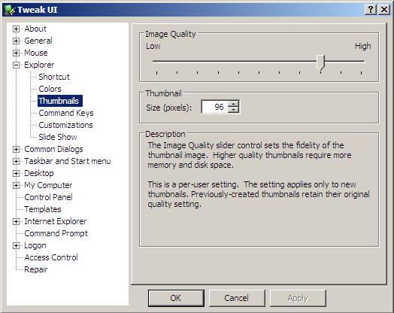Expand the Mouse tree node

tap(16, 53)
